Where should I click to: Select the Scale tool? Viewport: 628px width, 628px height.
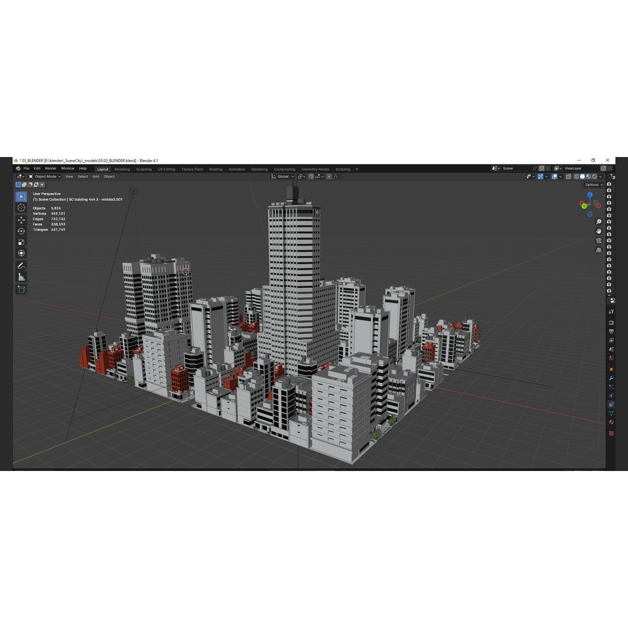click(22, 242)
